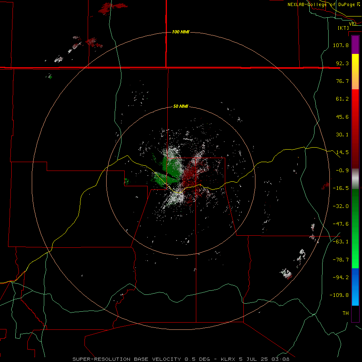The height and width of the screenshot is (362, 362).
Task: Pick the -47.6 scale label
Action: 341,224
